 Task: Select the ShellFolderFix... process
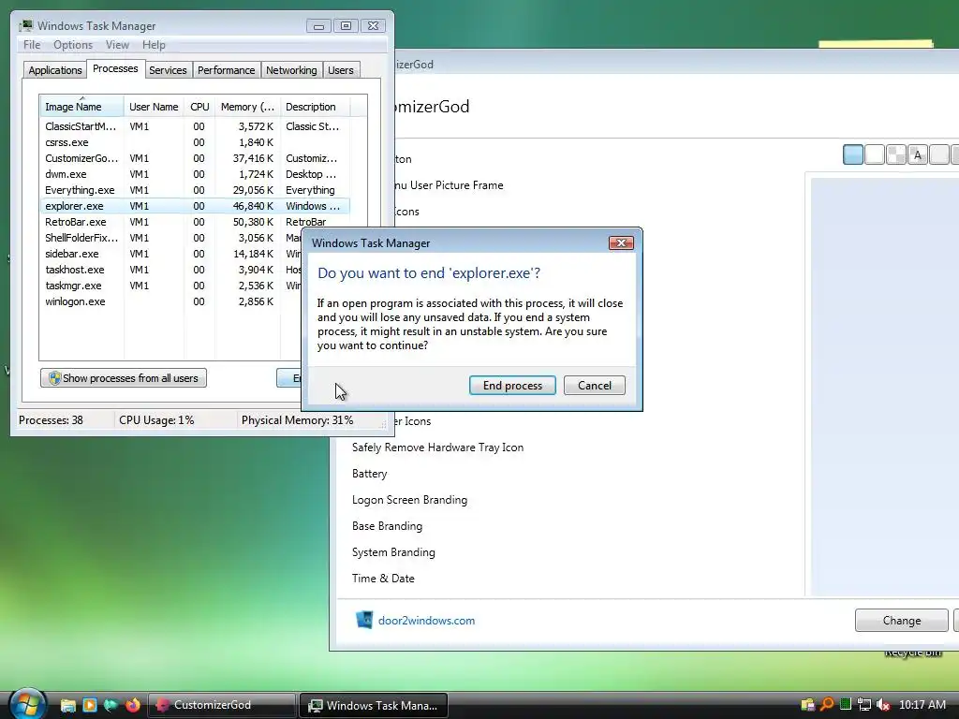(170, 238)
